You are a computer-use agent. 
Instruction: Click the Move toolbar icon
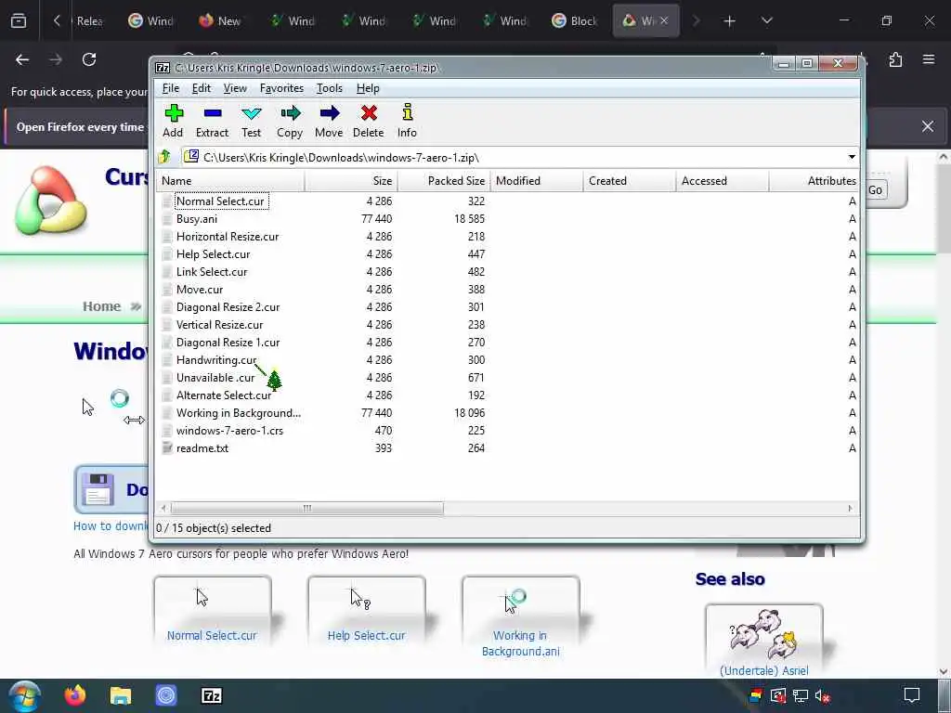pos(330,113)
